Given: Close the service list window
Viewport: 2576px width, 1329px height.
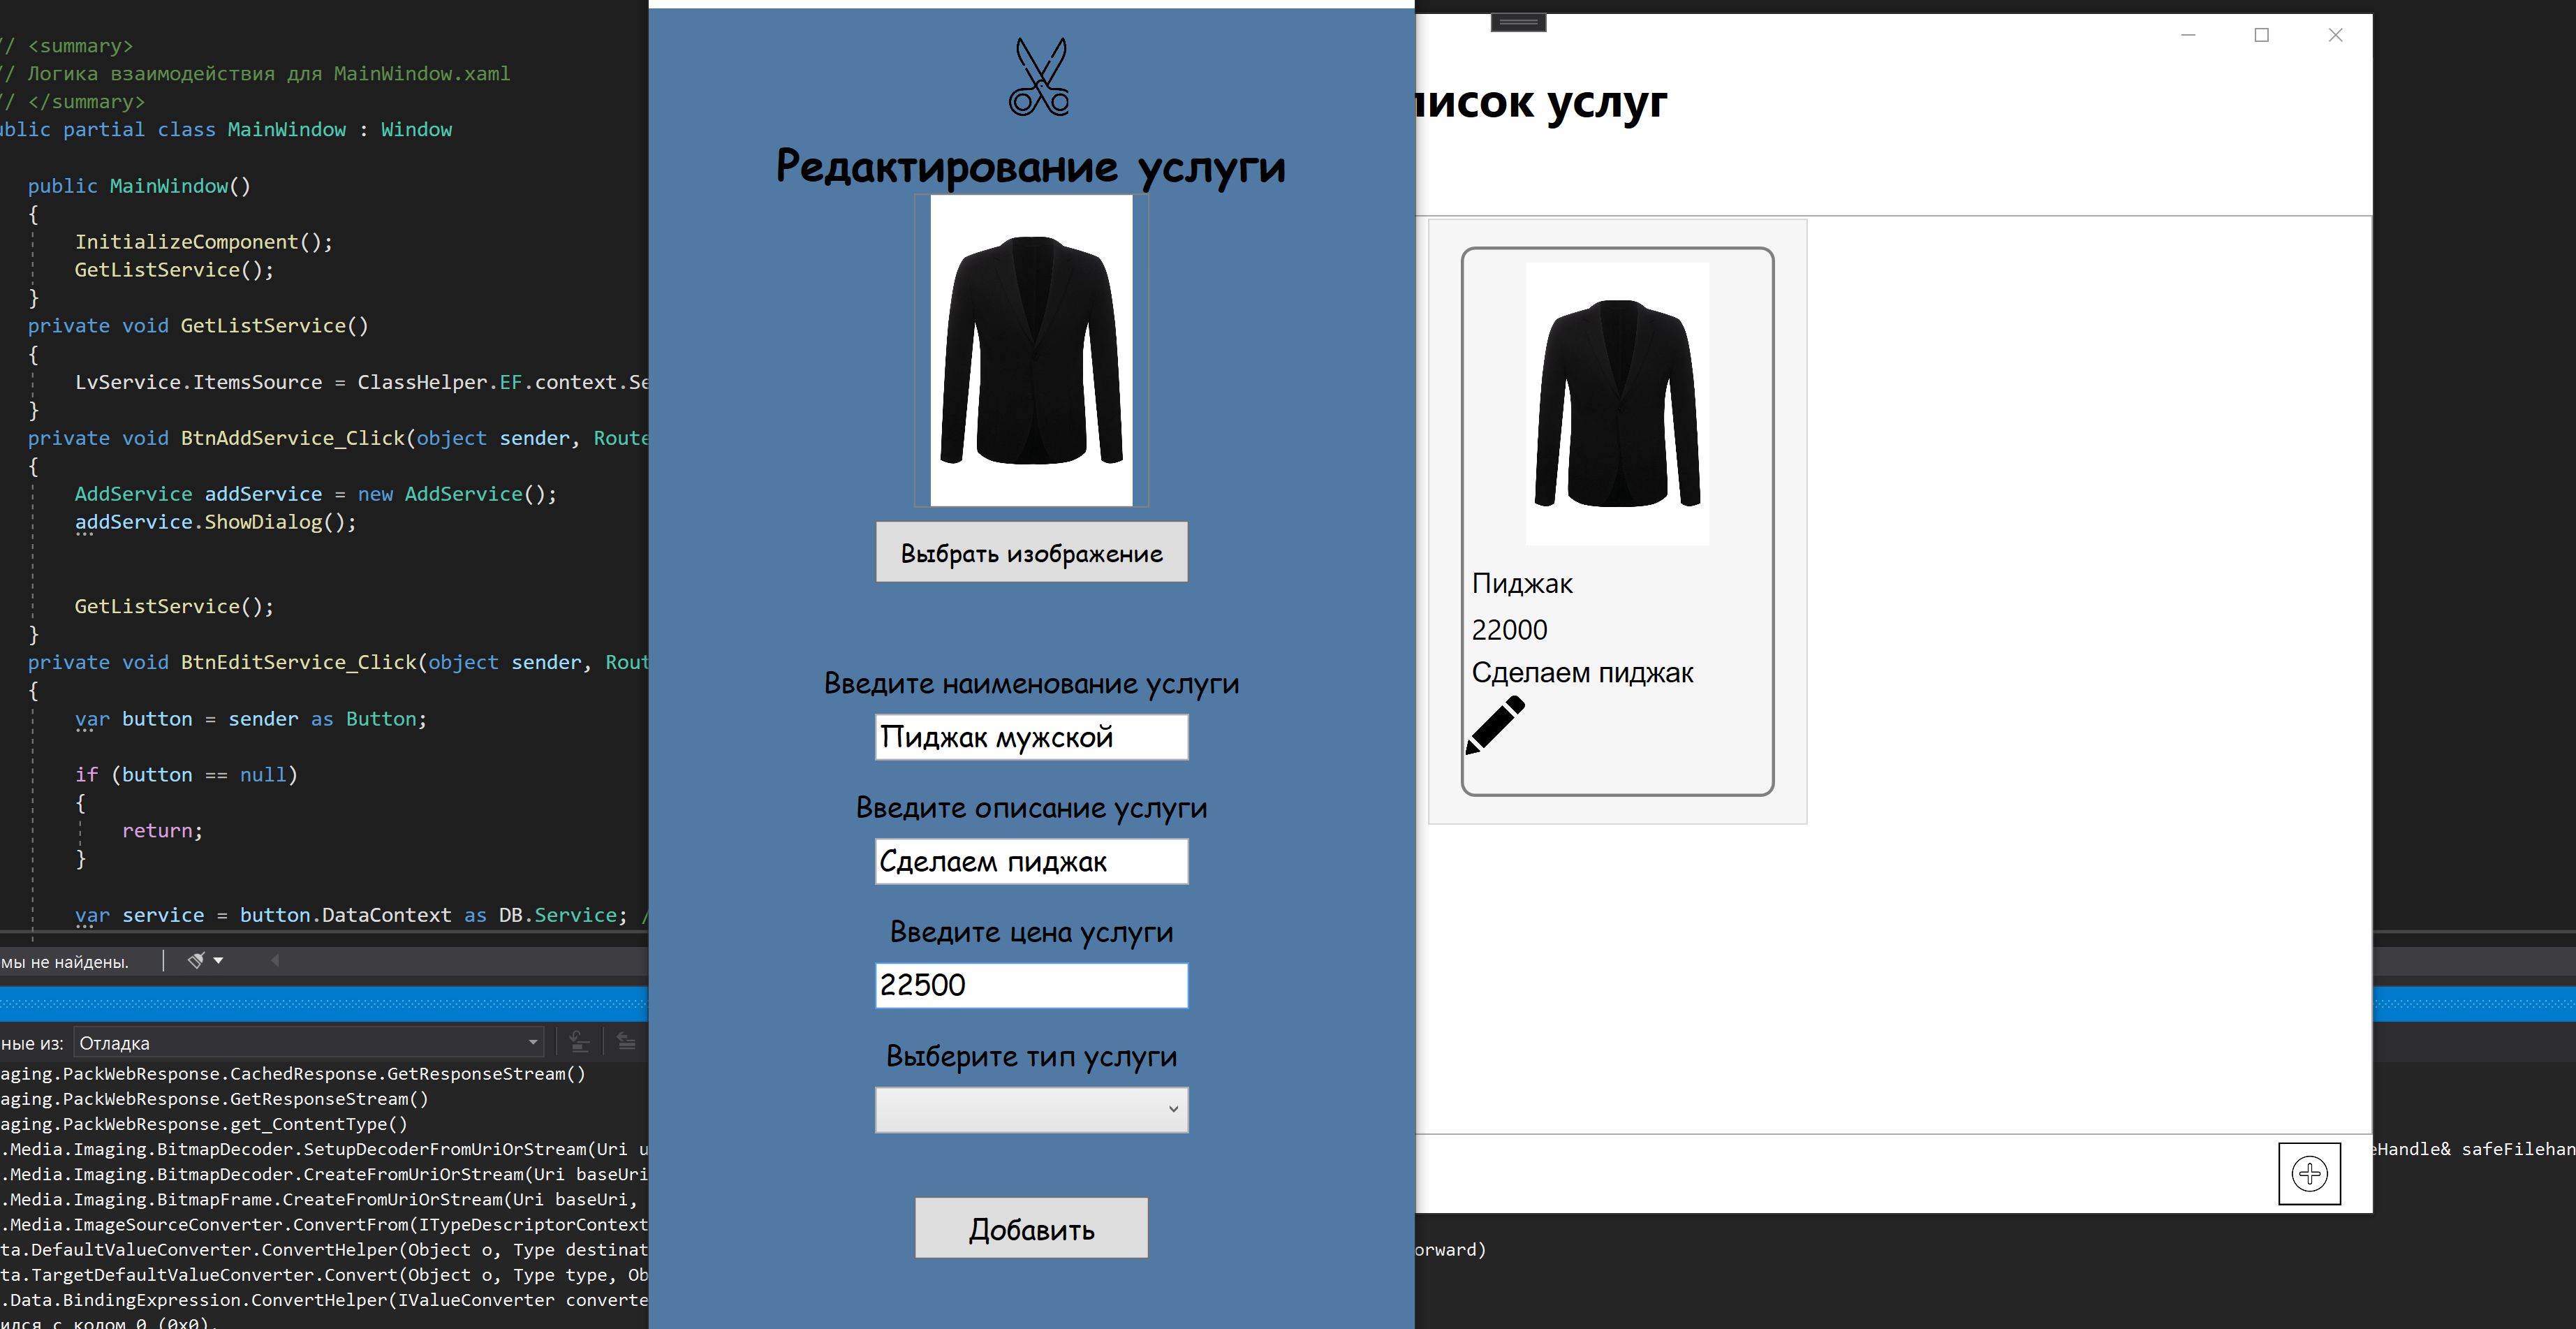Looking at the screenshot, I should tap(2335, 35).
